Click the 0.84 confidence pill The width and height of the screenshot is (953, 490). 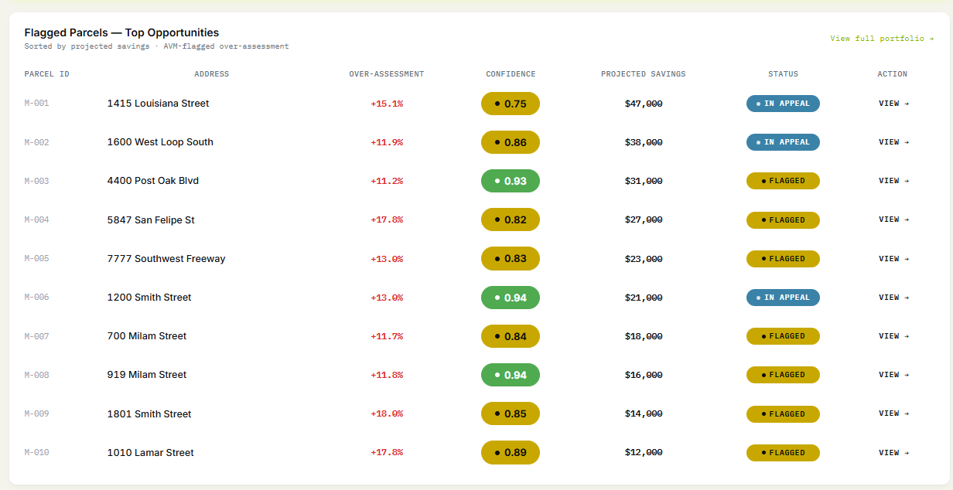tap(511, 336)
